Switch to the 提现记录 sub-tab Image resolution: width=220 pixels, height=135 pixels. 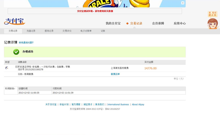click(x=49, y=31)
